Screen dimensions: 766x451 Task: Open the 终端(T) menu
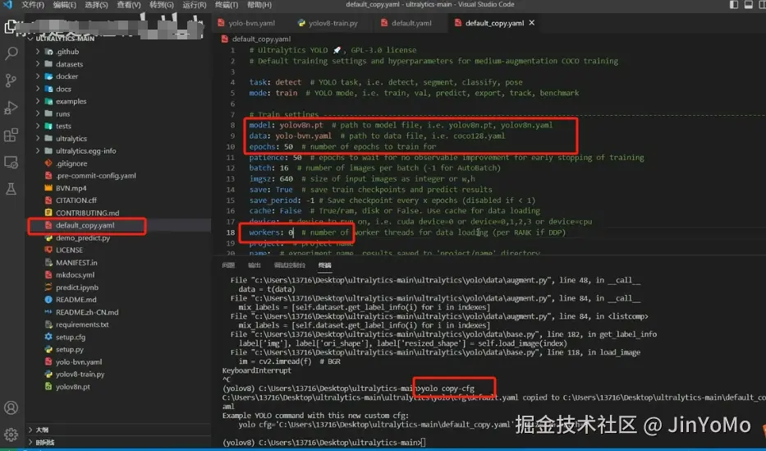(x=227, y=4)
